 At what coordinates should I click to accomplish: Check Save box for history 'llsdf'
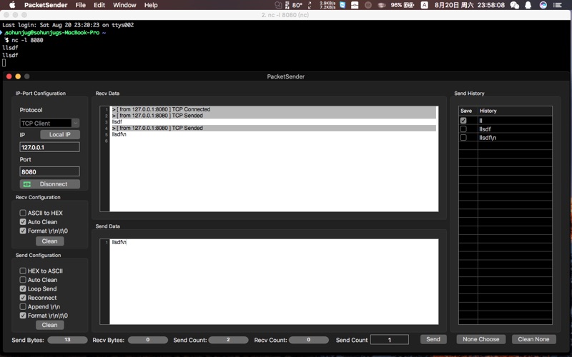pos(463,129)
